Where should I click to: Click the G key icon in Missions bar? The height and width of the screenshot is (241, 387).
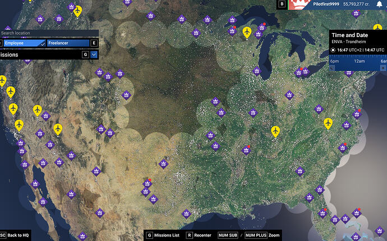pyautogui.click(x=85, y=54)
